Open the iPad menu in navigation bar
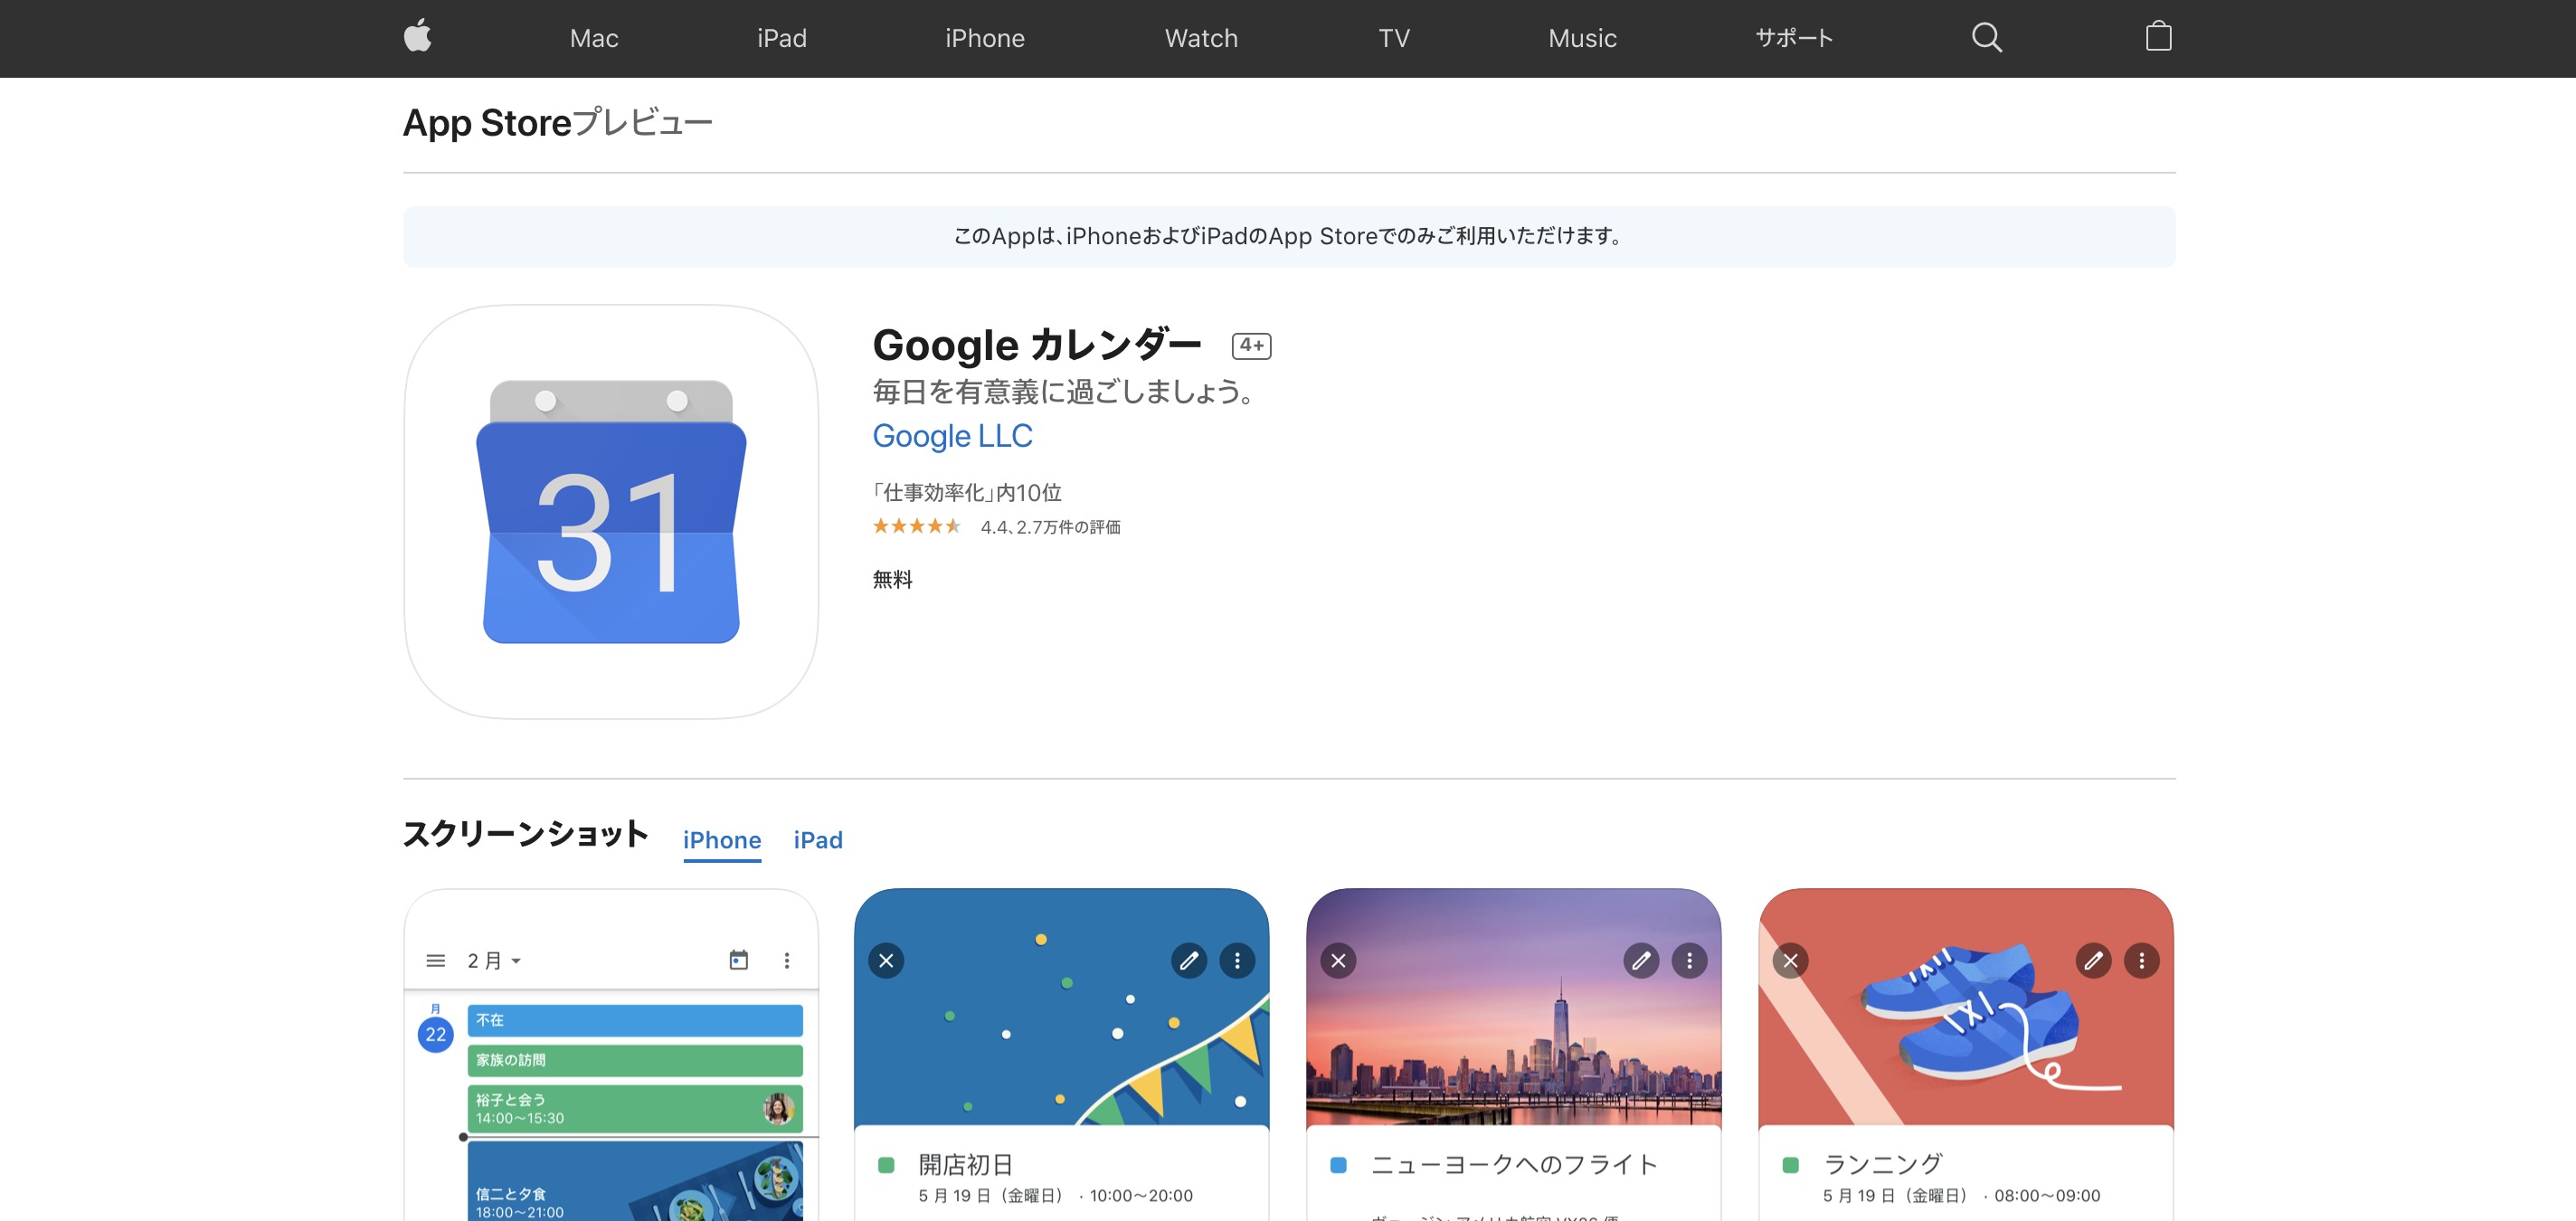 click(x=781, y=38)
